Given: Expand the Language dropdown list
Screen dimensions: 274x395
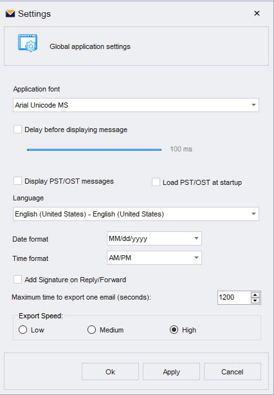Looking at the screenshot, I should [136, 214].
